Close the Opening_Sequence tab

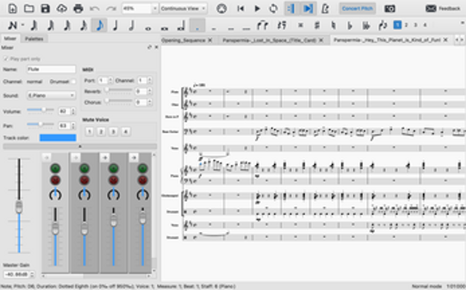coord(210,40)
